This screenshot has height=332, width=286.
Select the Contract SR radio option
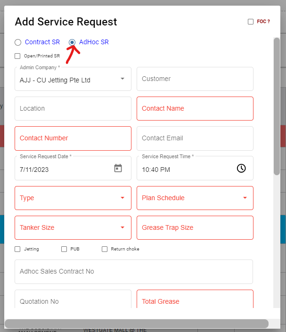18,42
